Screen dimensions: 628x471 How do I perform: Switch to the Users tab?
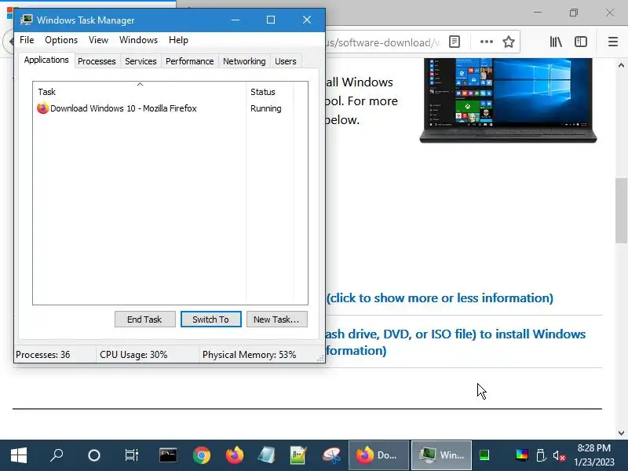click(286, 61)
